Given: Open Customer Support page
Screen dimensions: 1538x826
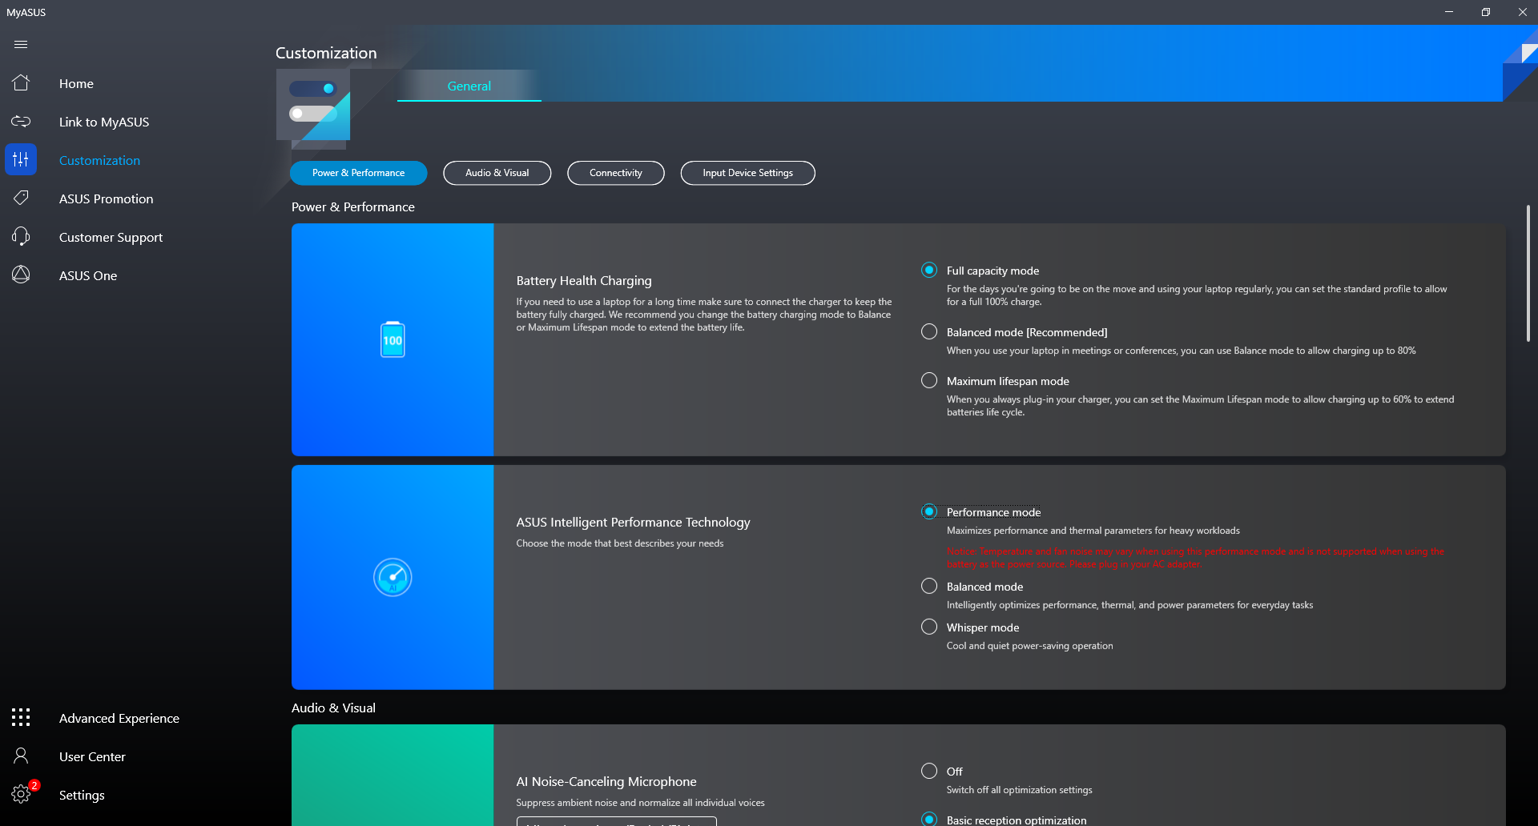Looking at the screenshot, I should point(111,237).
